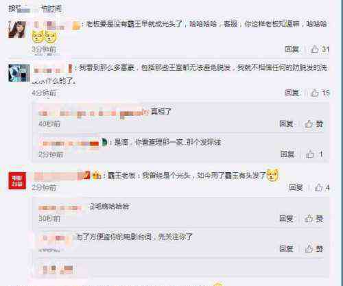343x286 pixels.
Task: Reply to the comment posted 3分钟前
Action: click(292, 49)
